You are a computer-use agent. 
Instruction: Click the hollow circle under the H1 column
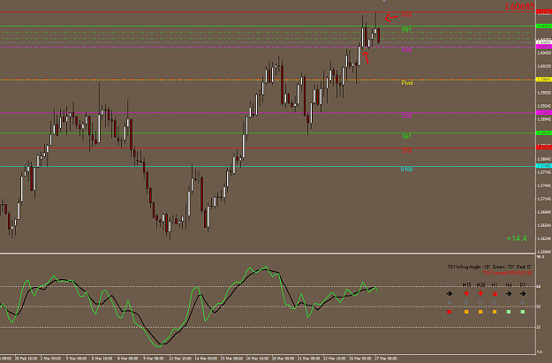coord(495,302)
